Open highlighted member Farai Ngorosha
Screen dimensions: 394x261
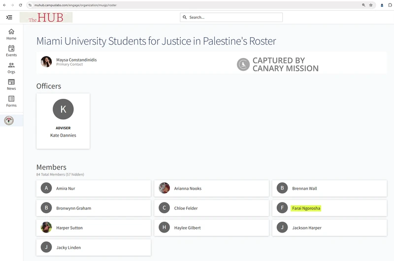306,208
